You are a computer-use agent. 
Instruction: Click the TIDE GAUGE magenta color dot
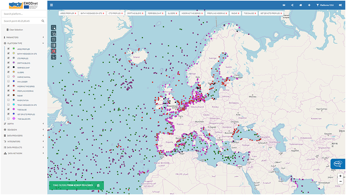point(14,109)
